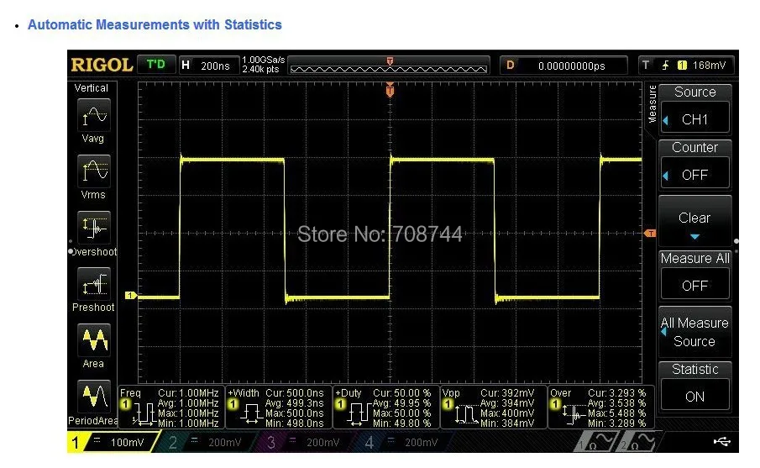Viewport: 760px width, 468px height.
Task: Select the Vavg measurement icon
Action: pos(94,115)
